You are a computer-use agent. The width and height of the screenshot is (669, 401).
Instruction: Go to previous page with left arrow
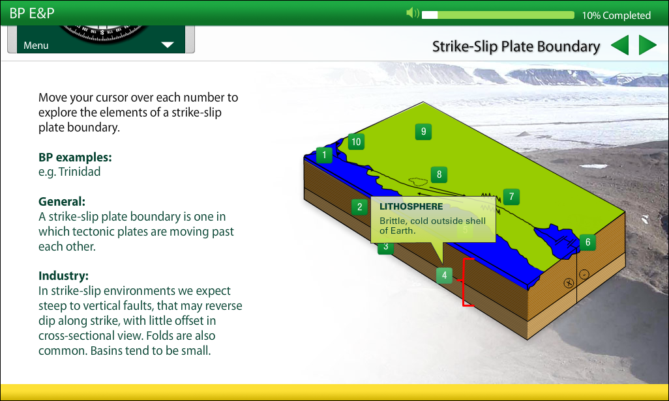pos(619,46)
